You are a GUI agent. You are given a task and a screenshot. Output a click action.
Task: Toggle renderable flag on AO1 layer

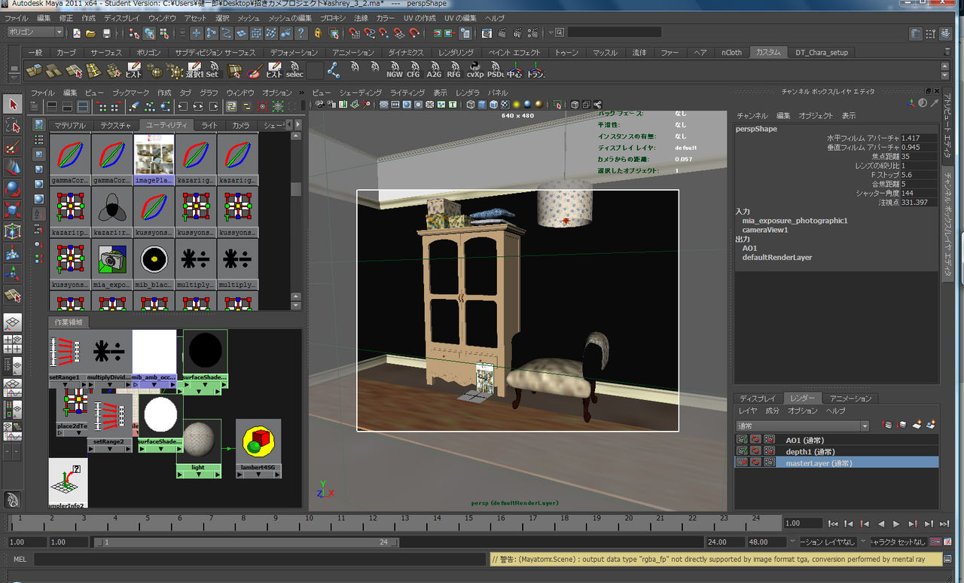click(x=743, y=440)
